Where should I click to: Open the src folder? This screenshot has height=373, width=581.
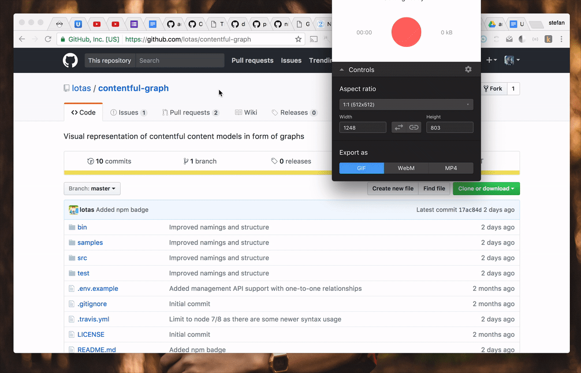pyautogui.click(x=82, y=258)
